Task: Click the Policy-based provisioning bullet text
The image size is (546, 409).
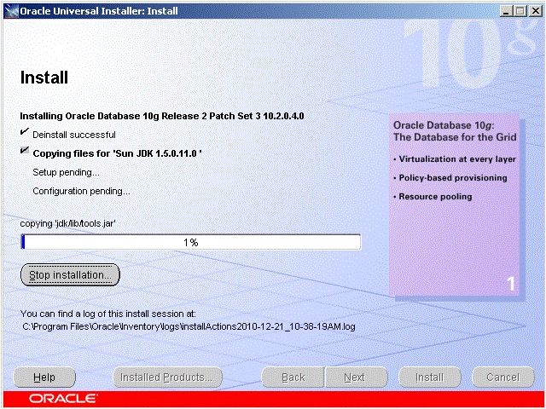Action: tap(452, 178)
